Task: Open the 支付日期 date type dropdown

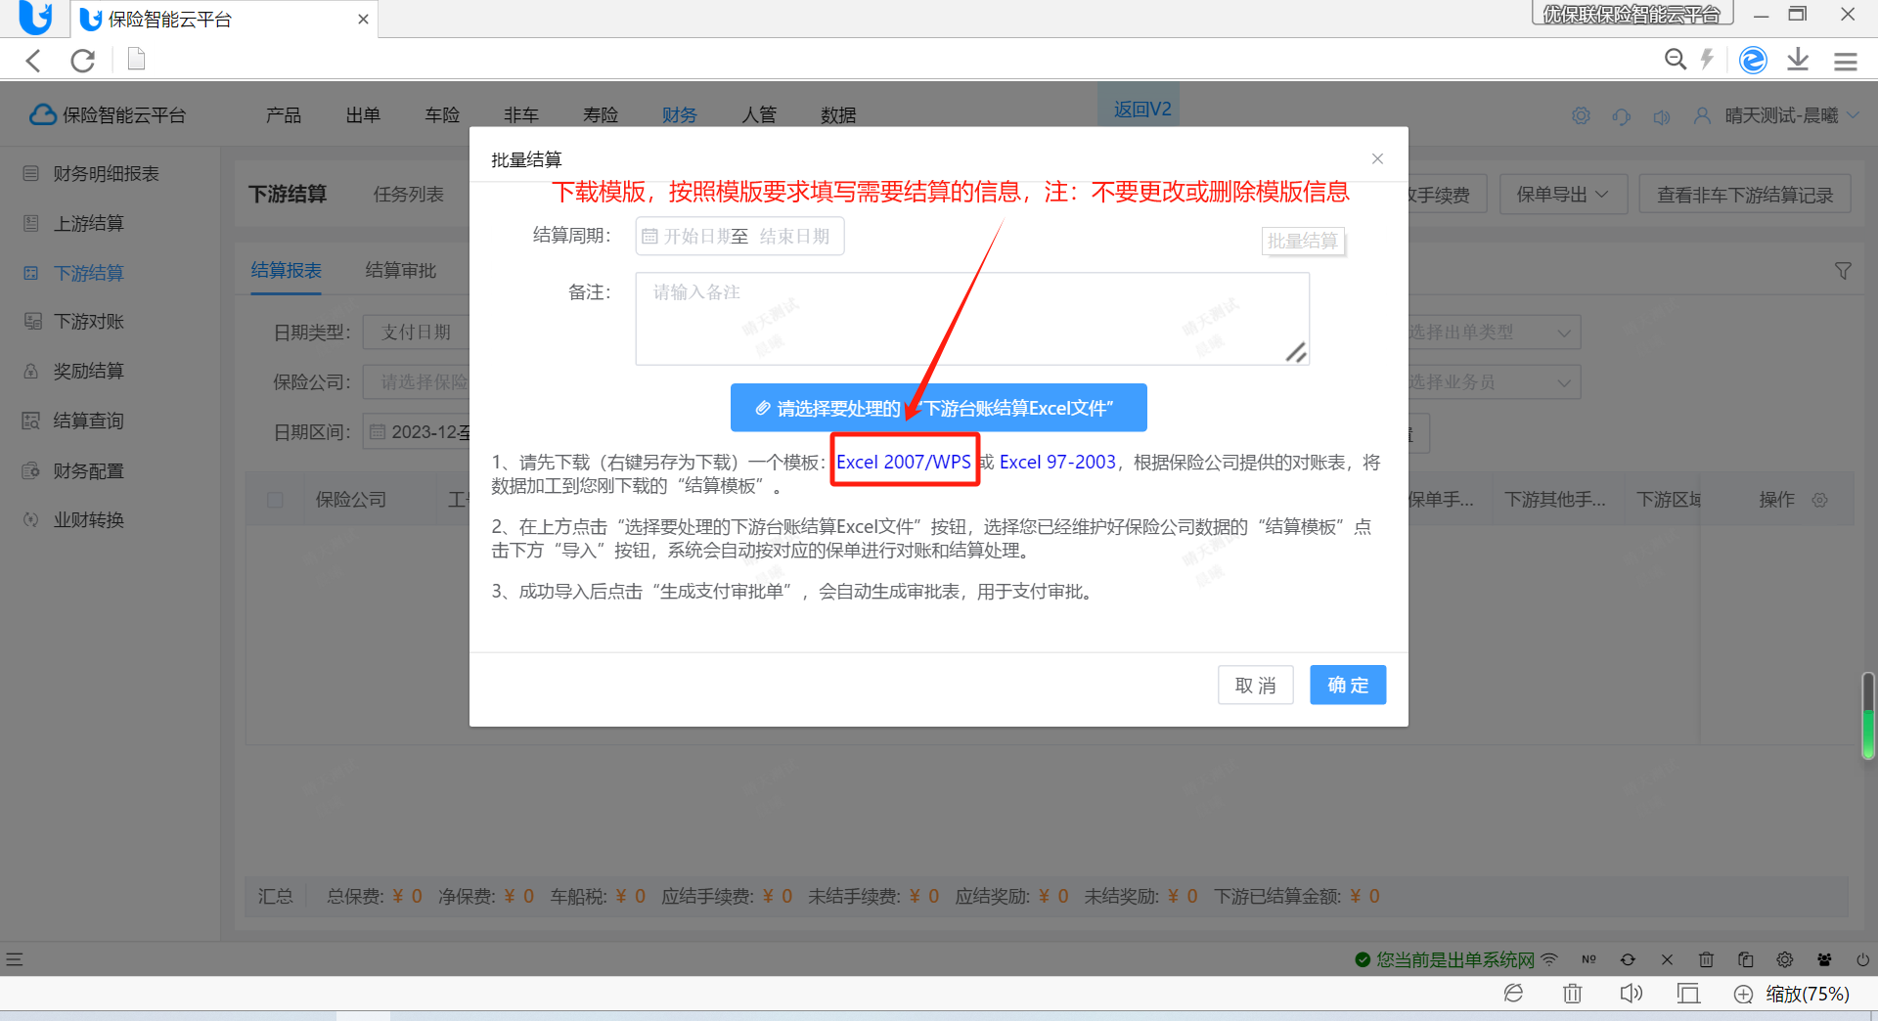Action: tap(418, 333)
